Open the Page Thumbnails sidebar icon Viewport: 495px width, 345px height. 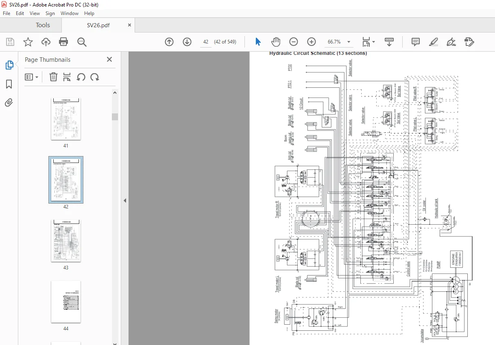(9, 65)
